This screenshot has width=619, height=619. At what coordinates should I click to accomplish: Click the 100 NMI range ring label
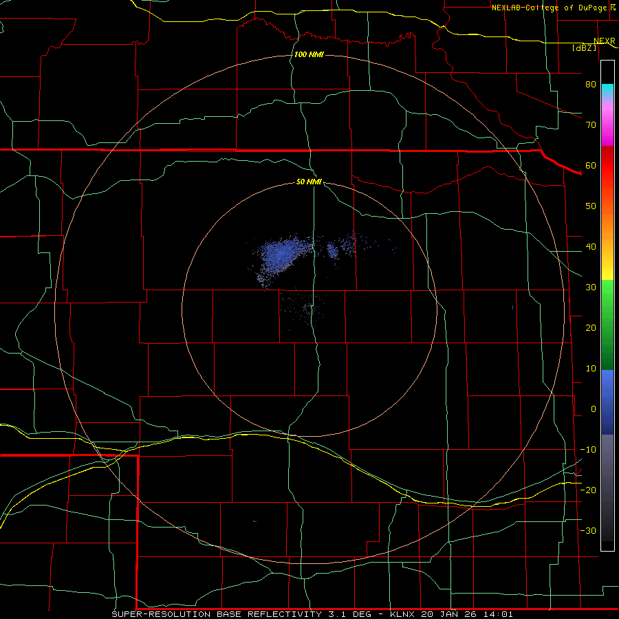[x=309, y=54]
